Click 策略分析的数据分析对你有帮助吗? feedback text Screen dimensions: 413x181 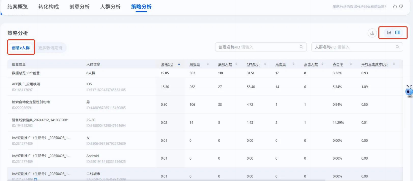[x=359, y=7]
